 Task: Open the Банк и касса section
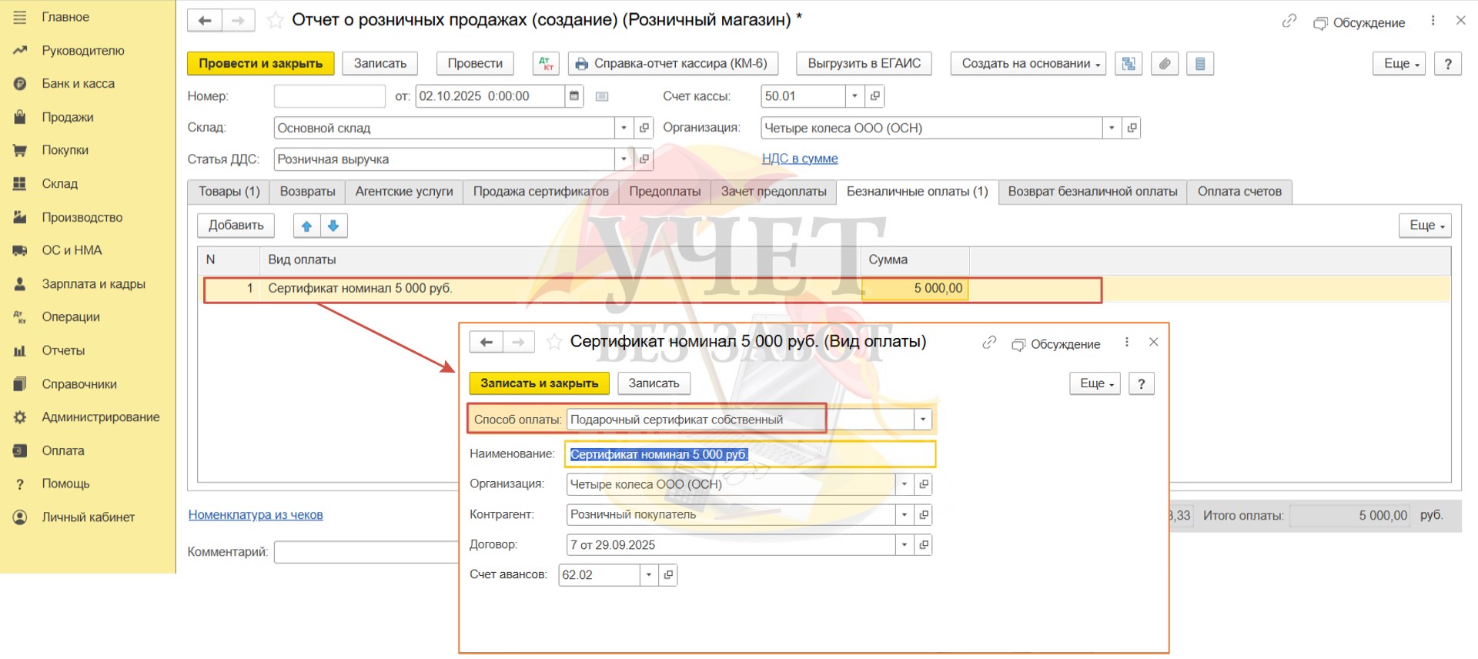click(78, 84)
